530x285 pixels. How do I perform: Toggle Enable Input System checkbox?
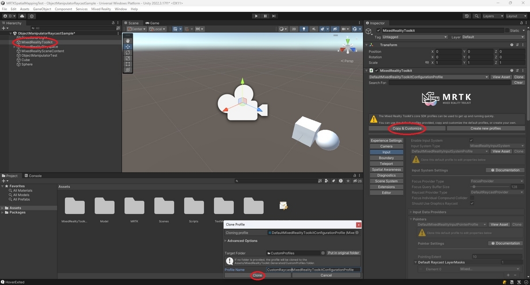click(471, 141)
